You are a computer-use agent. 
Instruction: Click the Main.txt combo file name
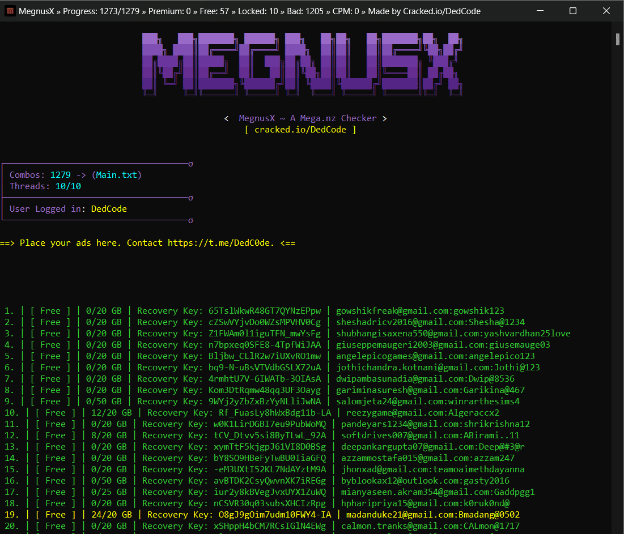click(116, 175)
